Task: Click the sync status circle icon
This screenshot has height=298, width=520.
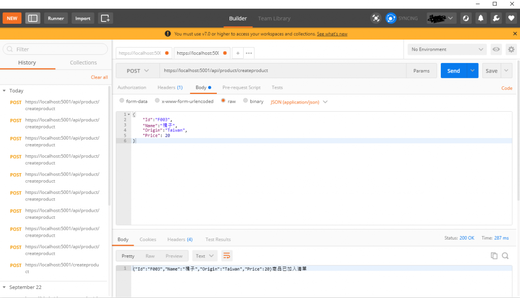Action: (x=391, y=18)
